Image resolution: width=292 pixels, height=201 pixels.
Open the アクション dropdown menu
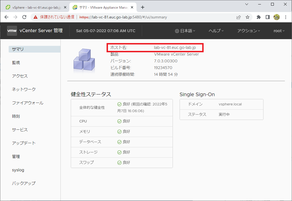[x=248, y=31]
